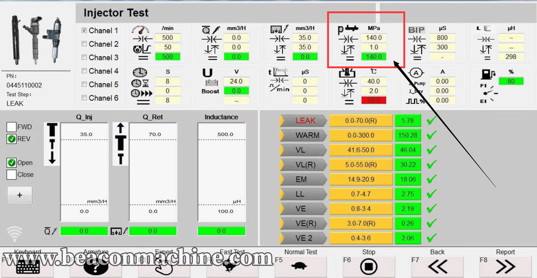Enable the Chanel 2 checkbox
Screen dimensions: 537x278
coord(84,44)
